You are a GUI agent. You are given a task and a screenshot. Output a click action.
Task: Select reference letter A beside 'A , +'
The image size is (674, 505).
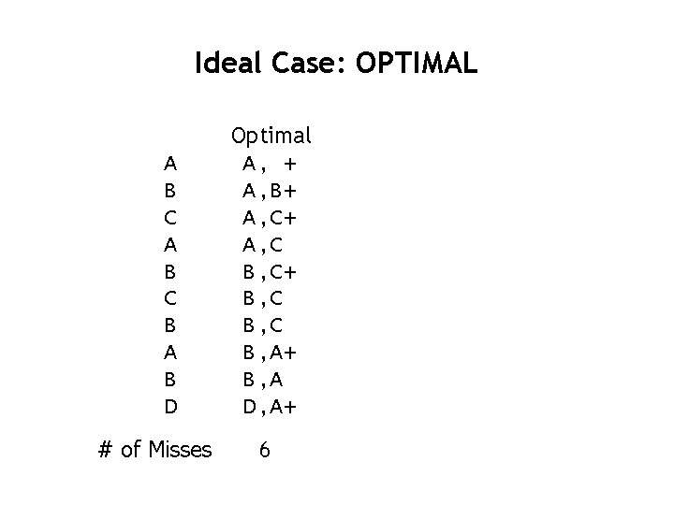[x=170, y=164]
